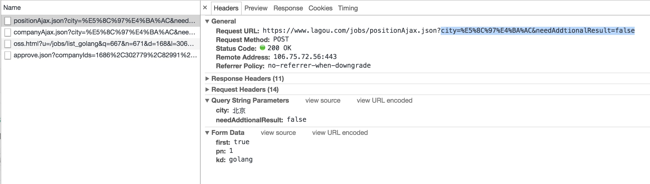Collapse the Form Data section

pos(207,133)
